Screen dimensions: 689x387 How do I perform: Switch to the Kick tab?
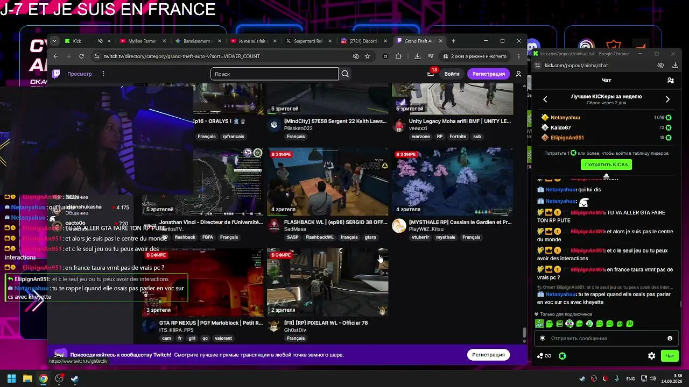(x=88, y=41)
